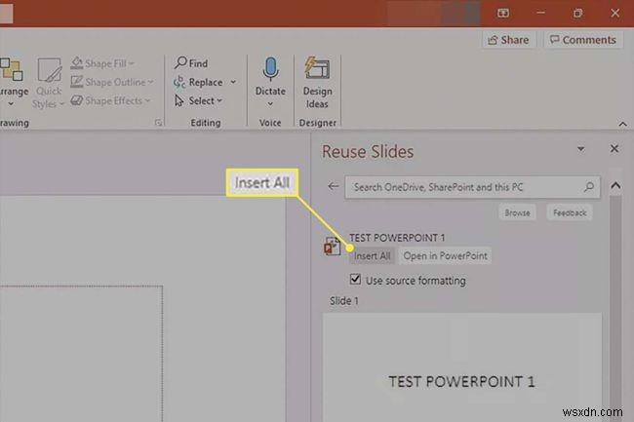Toggle the Use source formatting checkbox
634x422 pixels.
(x=355, y=279)
